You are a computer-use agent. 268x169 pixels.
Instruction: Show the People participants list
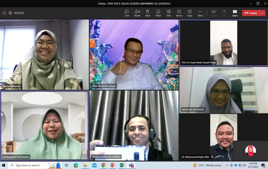[x=137, y=13]
